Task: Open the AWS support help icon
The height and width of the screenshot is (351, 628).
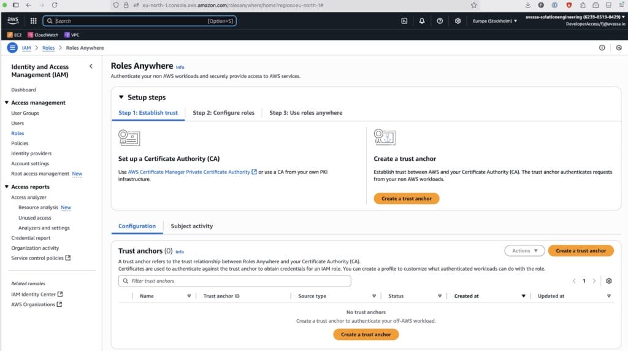Action: pos(440,21)
